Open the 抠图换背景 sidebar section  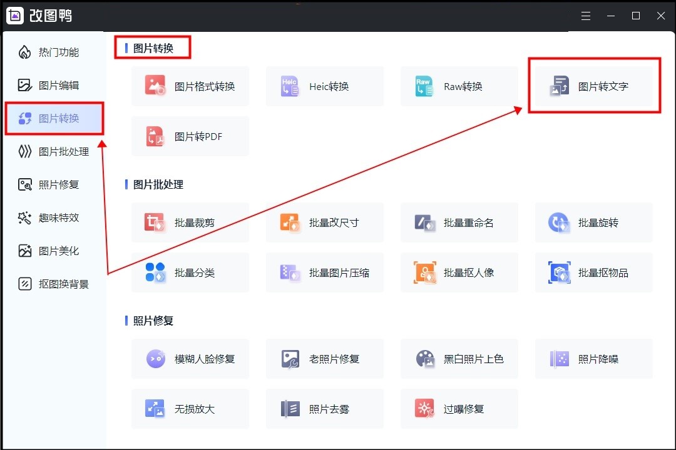pyautogui.click(x=54, y=284)
